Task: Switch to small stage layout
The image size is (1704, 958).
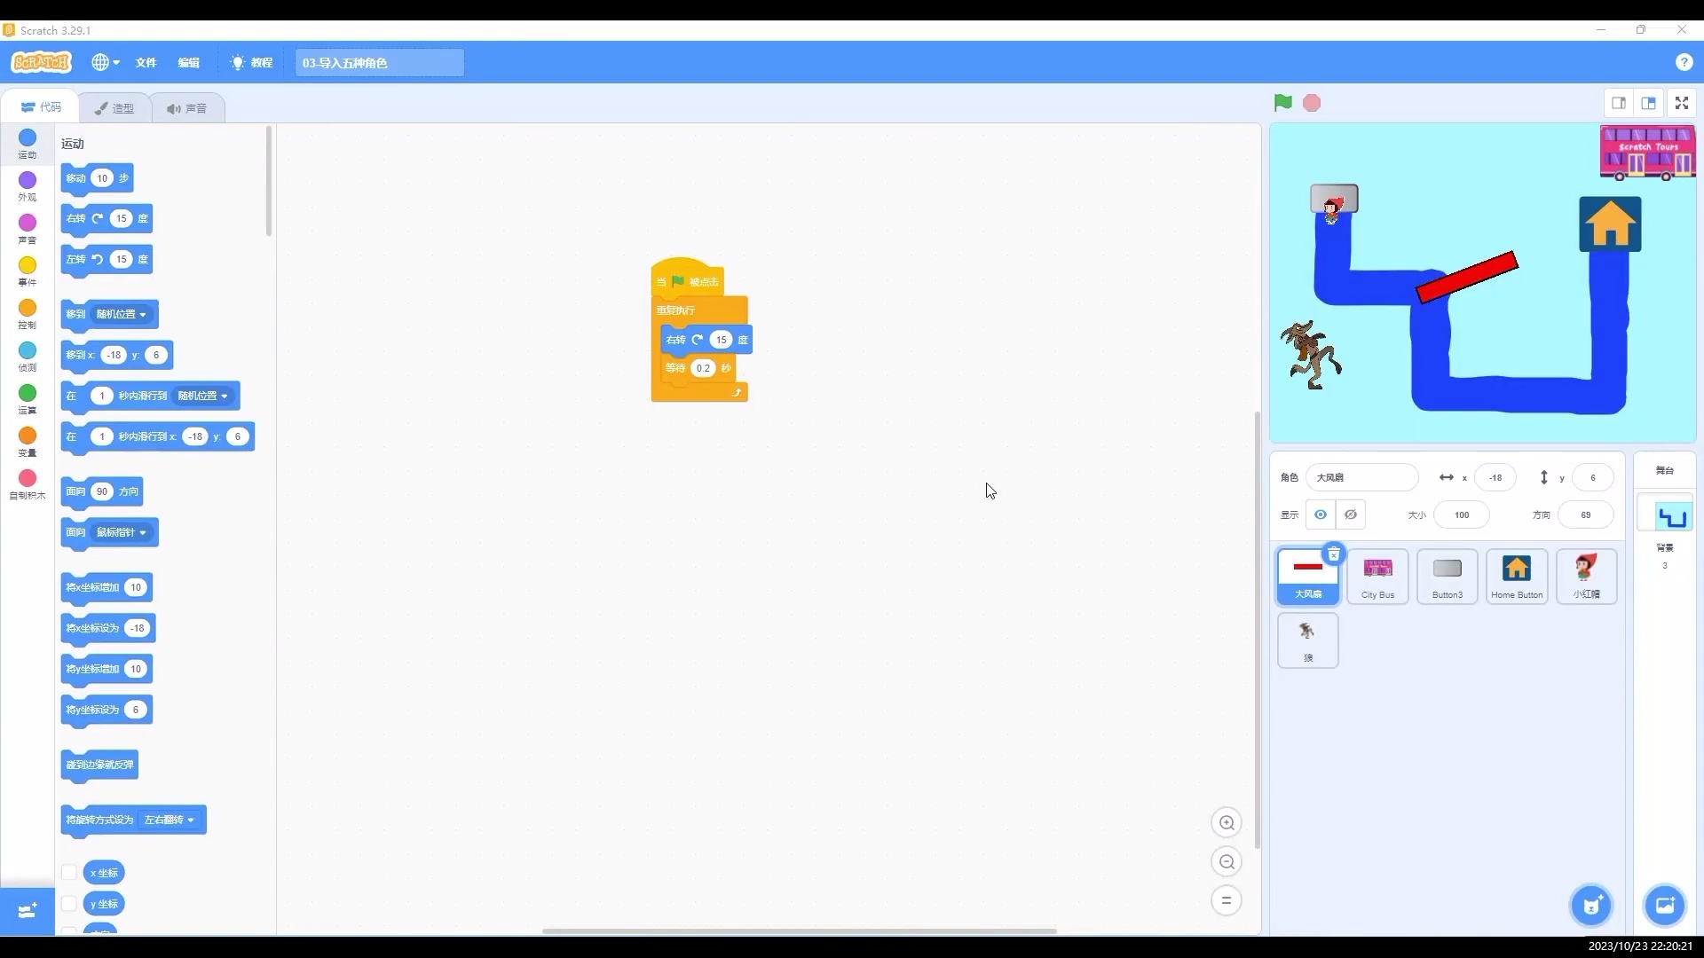Action: pos(1619,103)
